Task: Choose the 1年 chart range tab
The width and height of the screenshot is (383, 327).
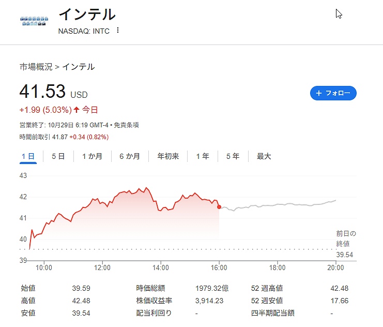Action: point(202,156)
